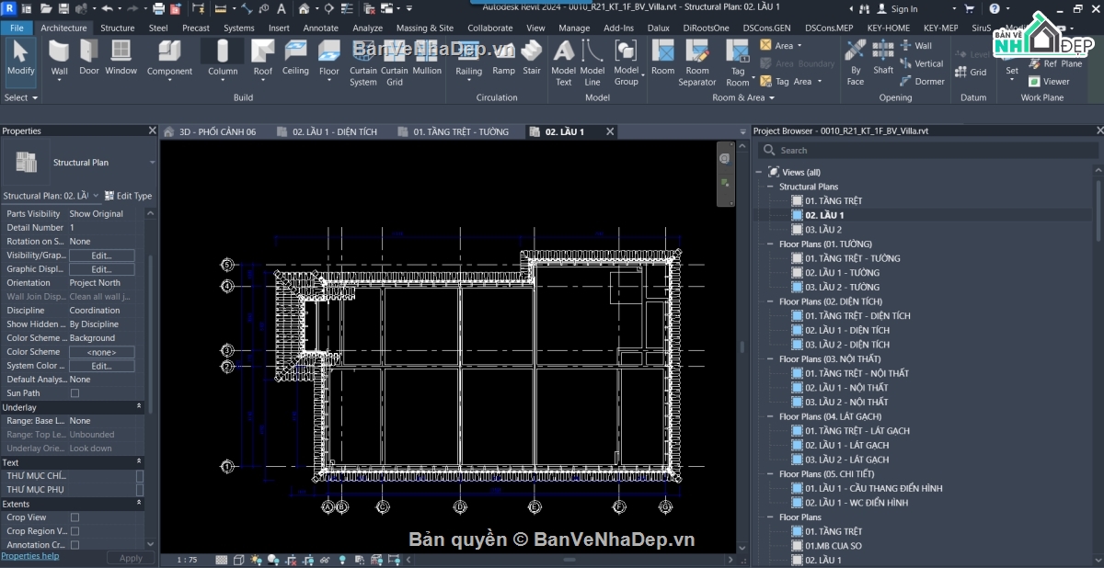Toggle the THƯ MỤC PHỤ checkbox
Viewport: 1104px width, 568px height.
tap(140, 490)
